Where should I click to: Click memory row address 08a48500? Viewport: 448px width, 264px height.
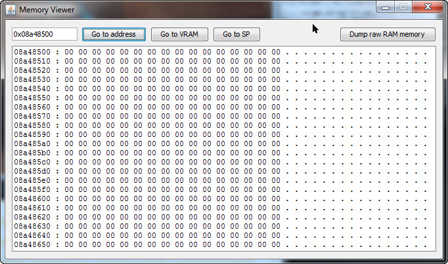point(32,52)
